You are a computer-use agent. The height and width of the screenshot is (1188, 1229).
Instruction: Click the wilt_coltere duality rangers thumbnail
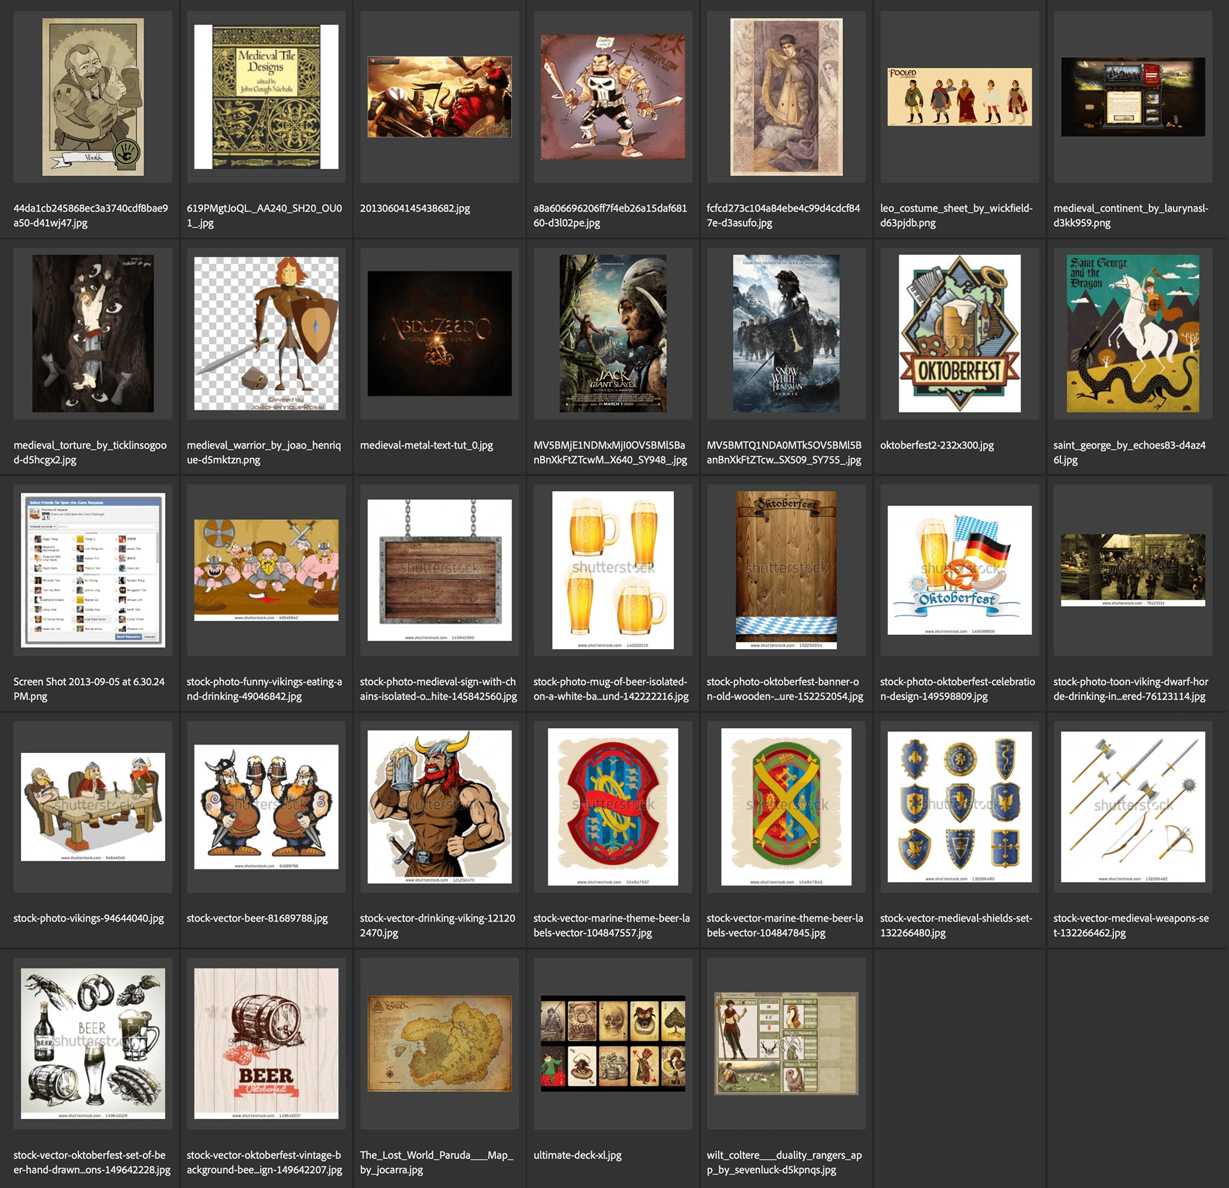point(786,1043)
